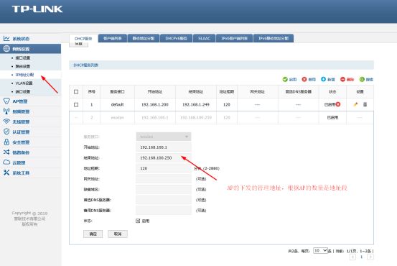Switch to the IPv6静态地址分配 tab
397x266 pixels.
click(274, 38)
